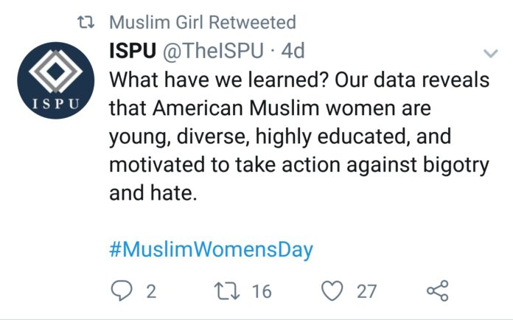This screenshot has height=320, width=513.
Task: Open the Muslim Girl Retweeted link
Action: (x=203, y=22)
